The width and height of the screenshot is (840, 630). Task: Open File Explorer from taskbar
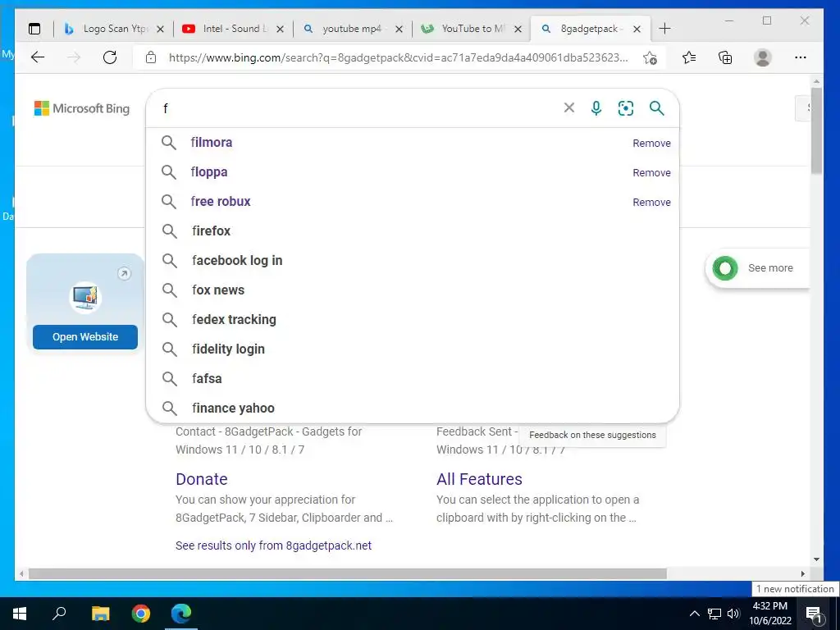click(100, 614)
